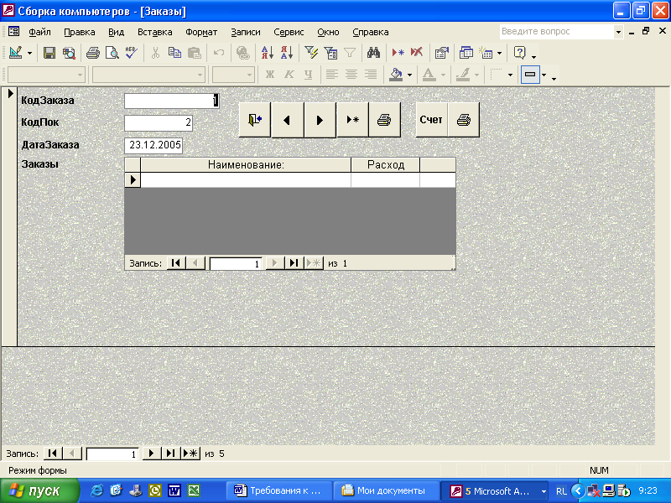Open the Сервис menu
The width and height of the screenshot is (671, 503).
point(289,32)
